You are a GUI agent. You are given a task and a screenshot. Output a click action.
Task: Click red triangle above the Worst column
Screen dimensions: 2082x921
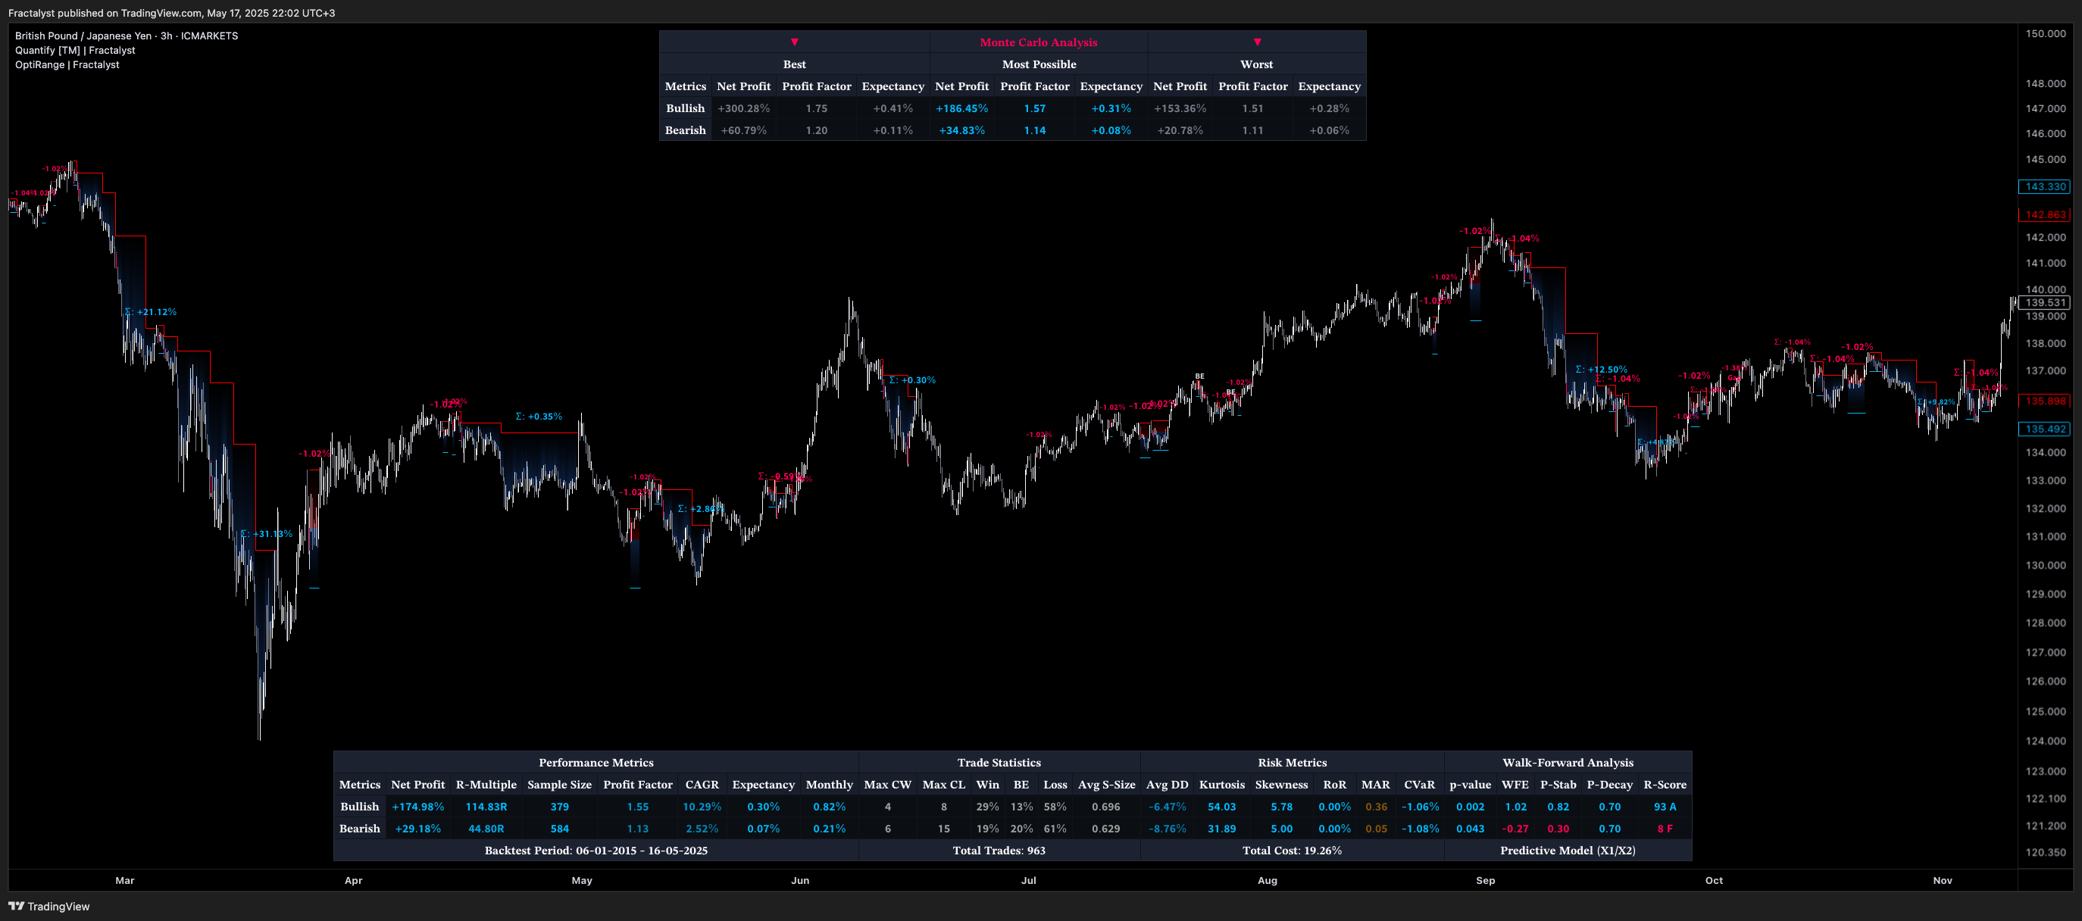[x=1257, y=42]
